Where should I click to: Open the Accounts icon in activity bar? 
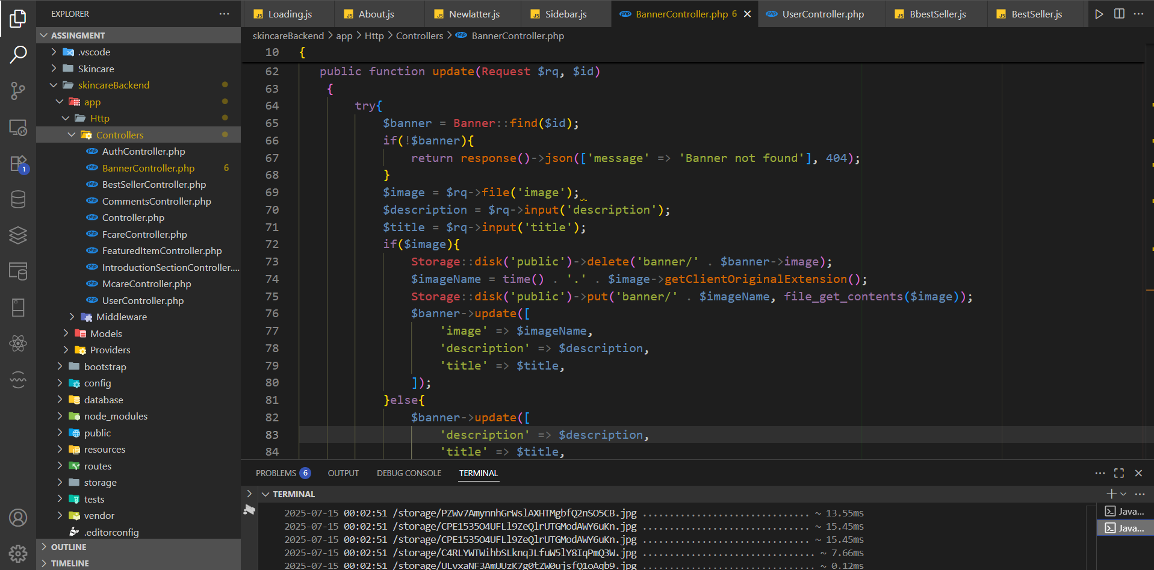(18, 518)
